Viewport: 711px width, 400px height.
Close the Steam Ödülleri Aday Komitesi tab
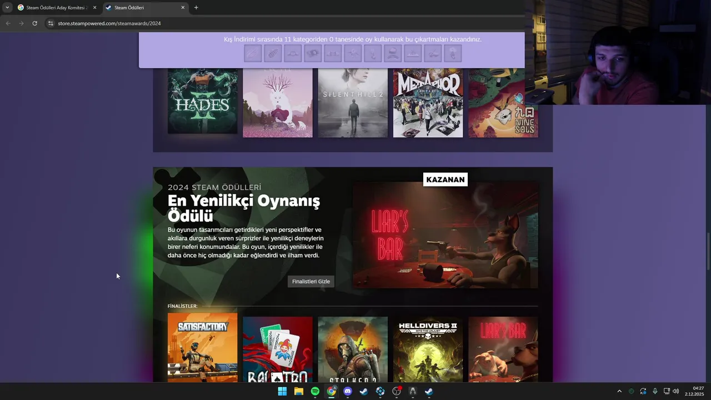coord(94,8)
